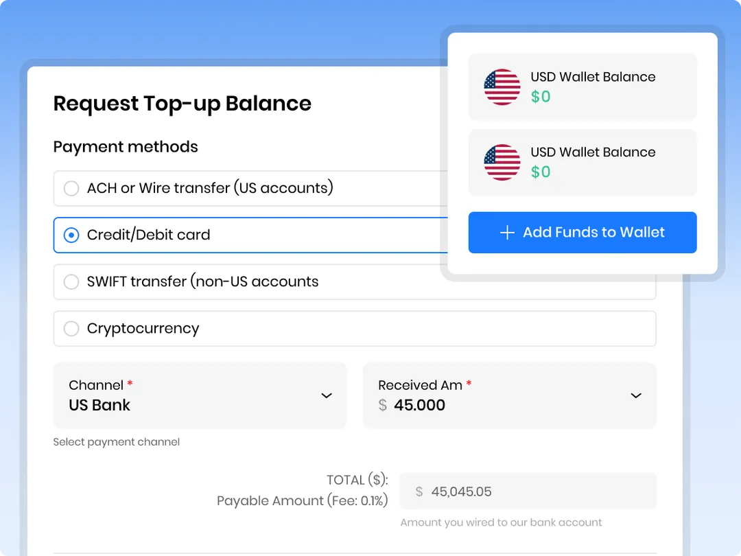The width and height of the screenshot is (741, 556).
Task: Click the Add Funds to Wallet button
Action: coord(583,233)
